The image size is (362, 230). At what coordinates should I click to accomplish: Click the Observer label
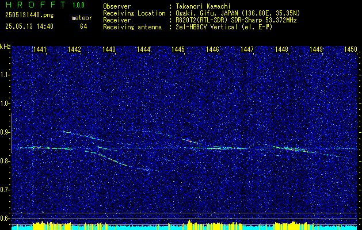(x=117, y=6)
